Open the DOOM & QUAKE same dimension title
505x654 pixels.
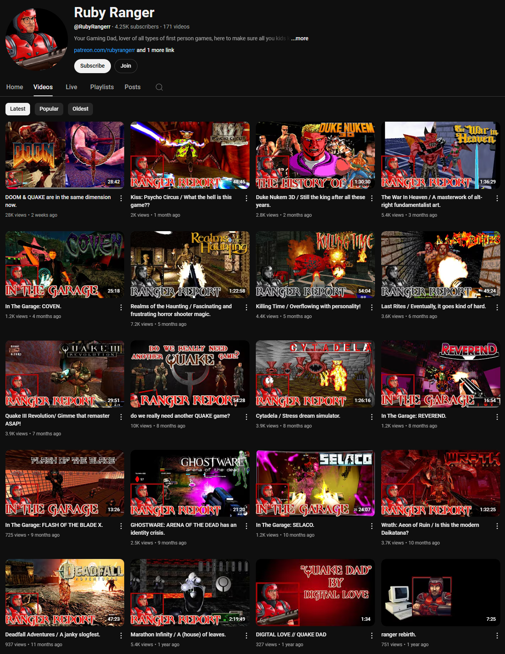tap(58, 201)
